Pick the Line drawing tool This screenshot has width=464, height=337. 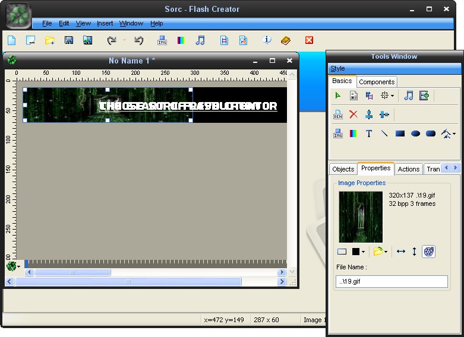(x=384, y=133)
